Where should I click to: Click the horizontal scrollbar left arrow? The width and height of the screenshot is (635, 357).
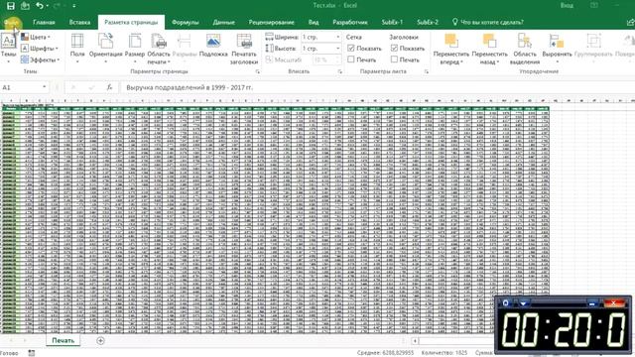tap(415, 341)
